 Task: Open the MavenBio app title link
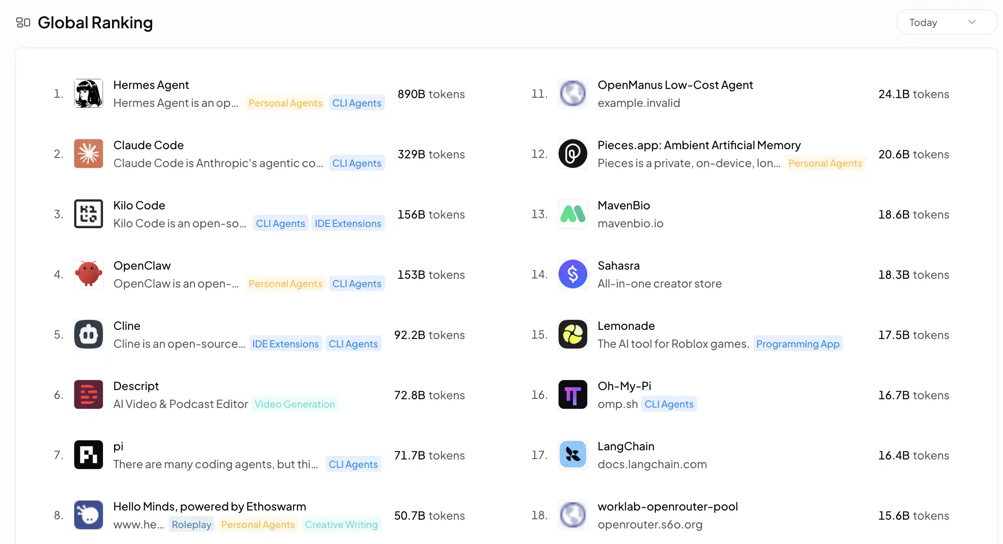pos(624,206)
